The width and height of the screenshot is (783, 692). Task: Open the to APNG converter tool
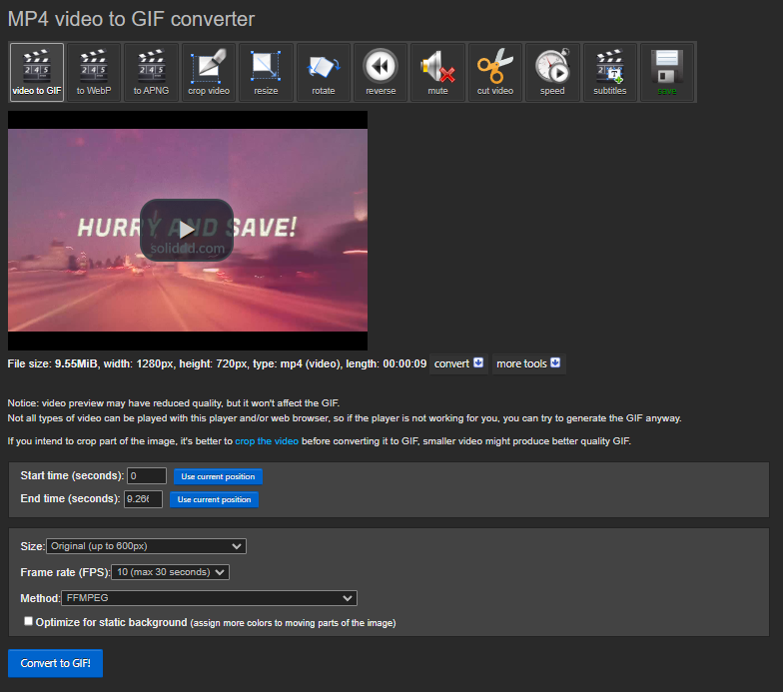tap(151, 72)
